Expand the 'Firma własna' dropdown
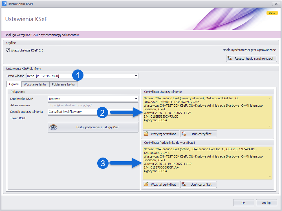 (136, 76)
